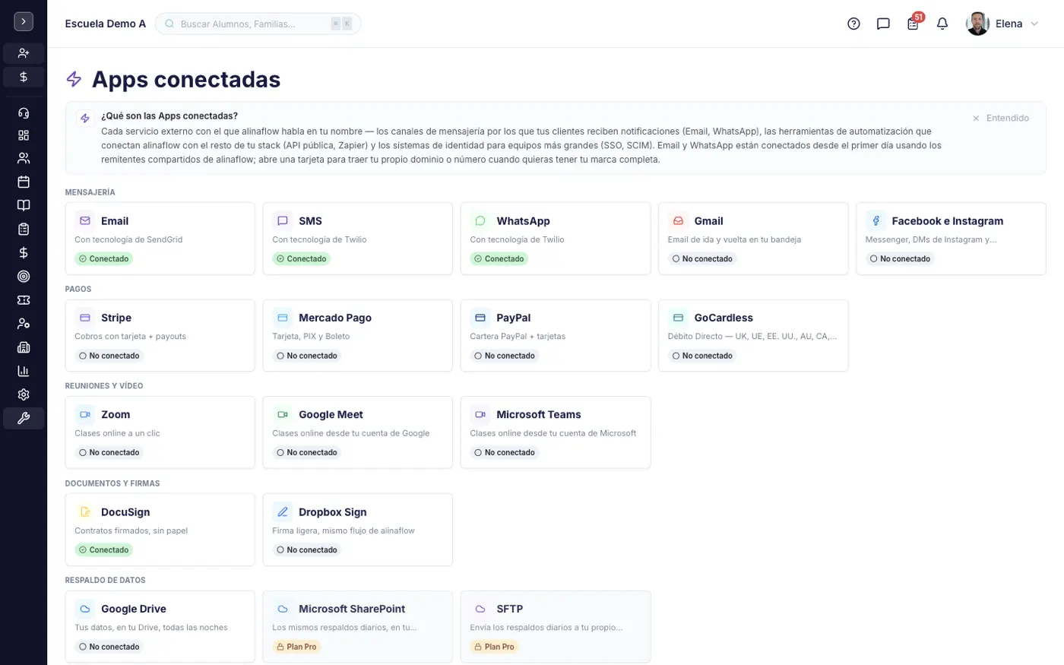Image resolution: width=1064 pixels, height=665 pixels.
Task: Click the Zoom camera icon on its card
Action: (x=85, y=414)
